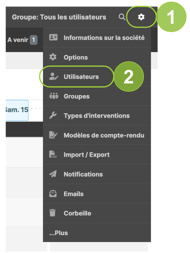Image resolution: width=190 pixels, height=253 pixels.
Task: Click the search magnifier icon
Action: pos(122,17)
